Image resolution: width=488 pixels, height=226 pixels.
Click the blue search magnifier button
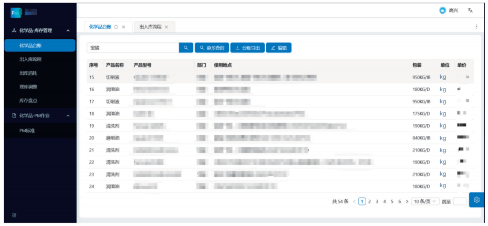point(186,48)
